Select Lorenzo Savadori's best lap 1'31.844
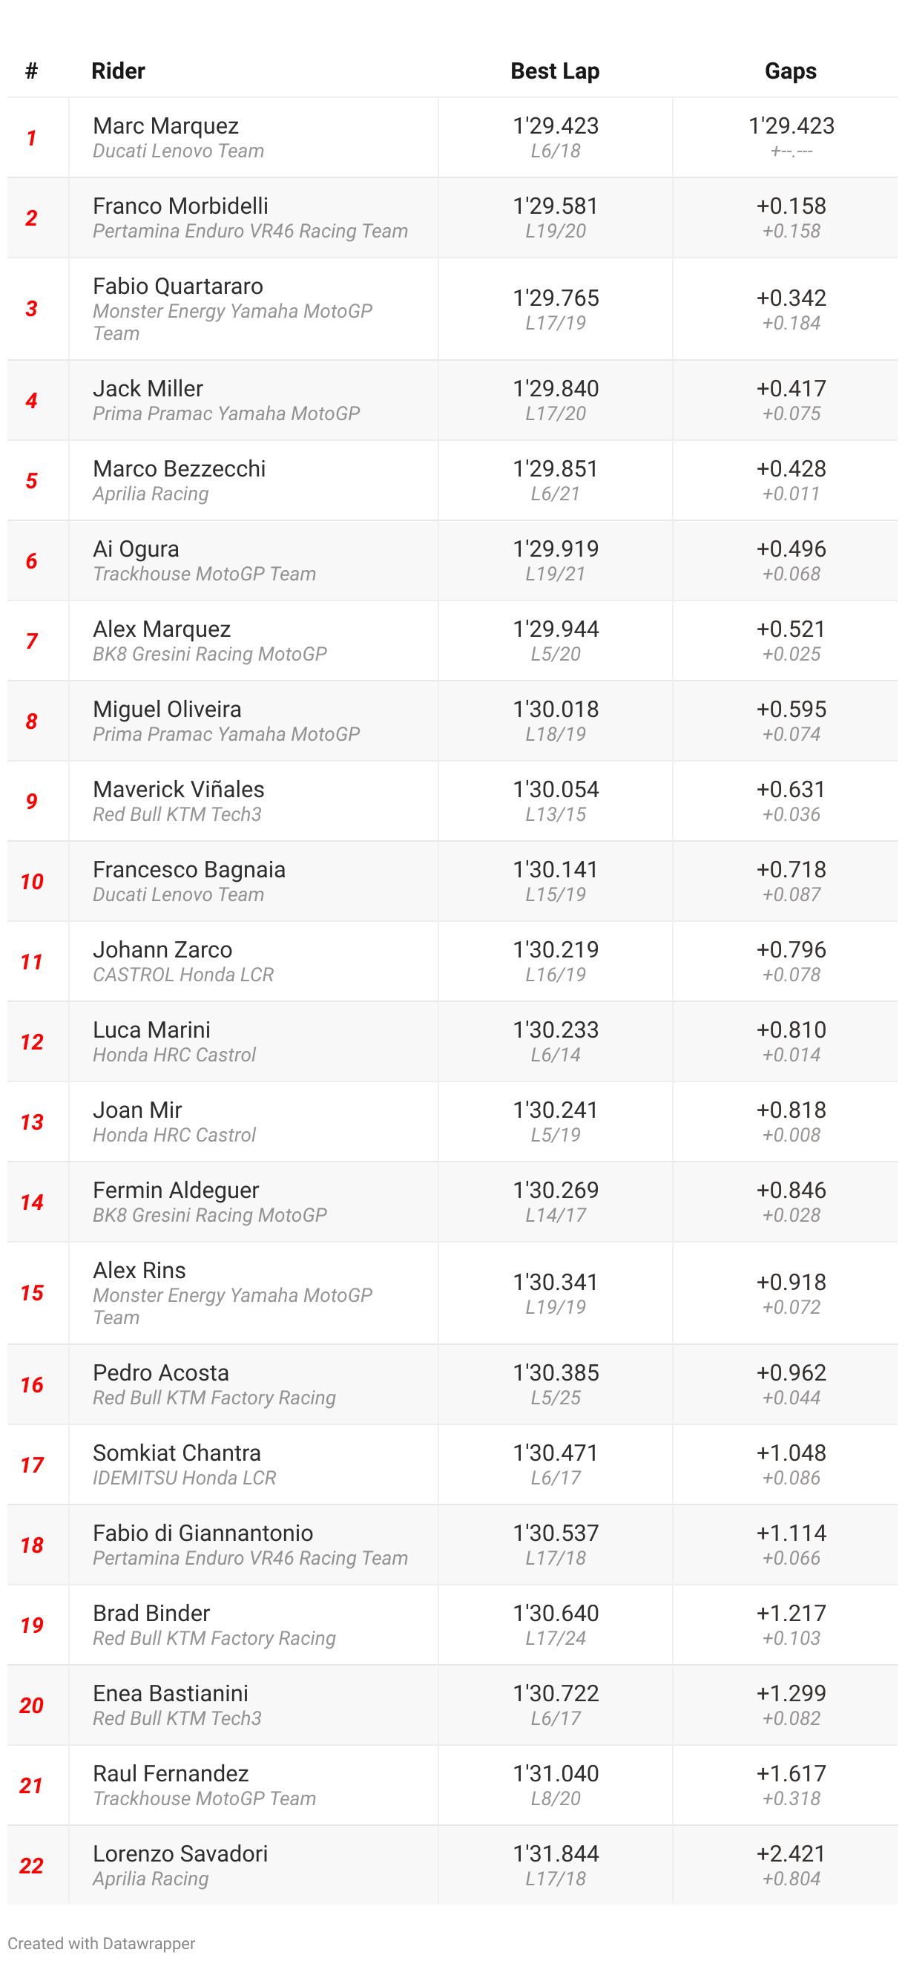Viewport: 905px width, 1961px height. coord(555,1853)
